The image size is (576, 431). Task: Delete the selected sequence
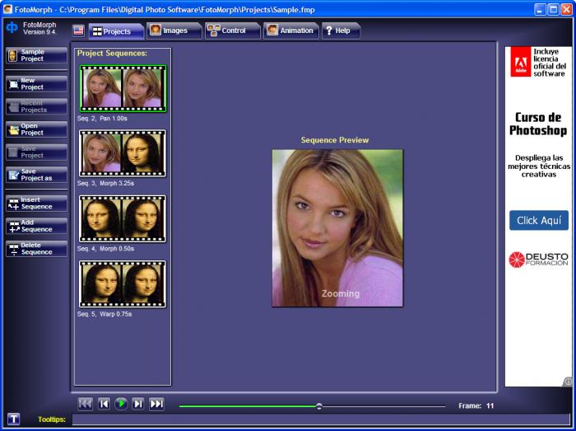tap(36, 249)
